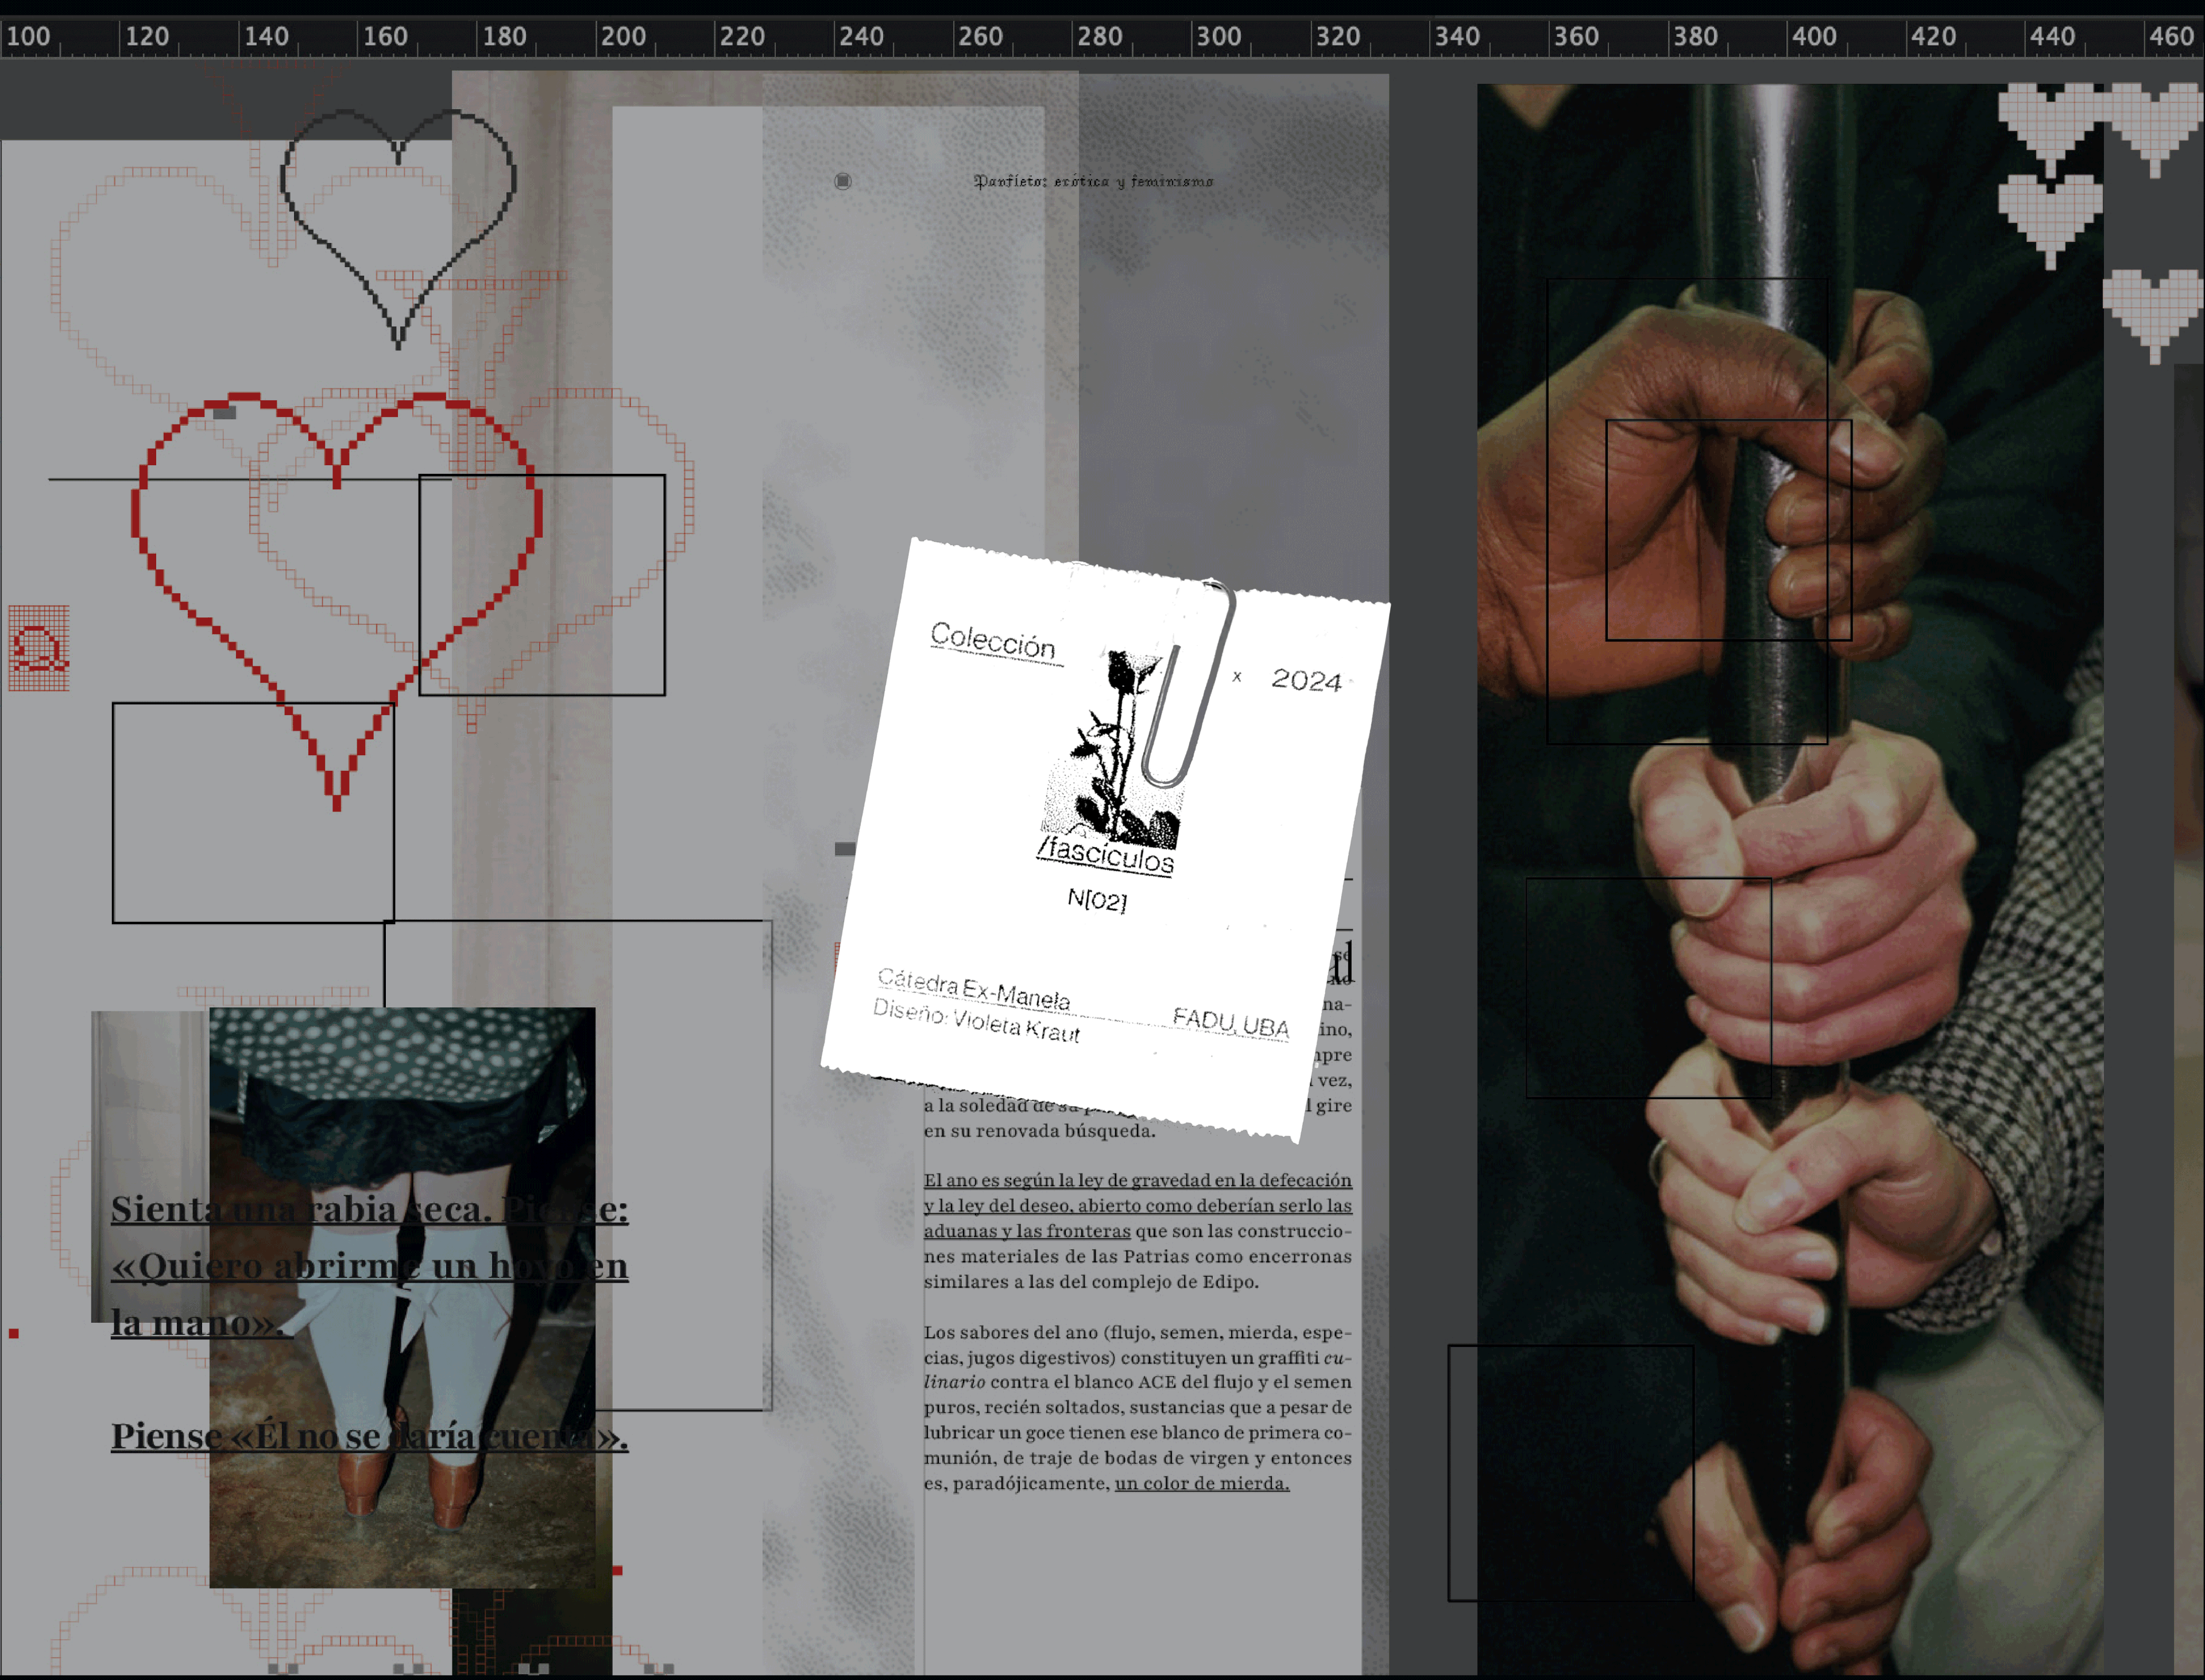
Task: Click the headline 'Sienta una rabia seca. Piense:'
Action: [369, 1209]
